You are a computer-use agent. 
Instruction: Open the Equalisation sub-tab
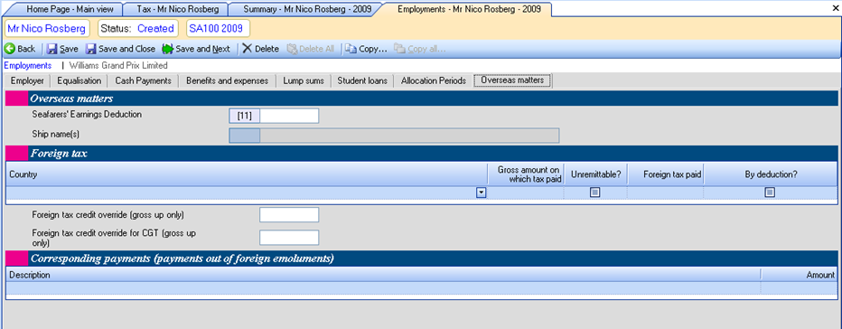79,80
